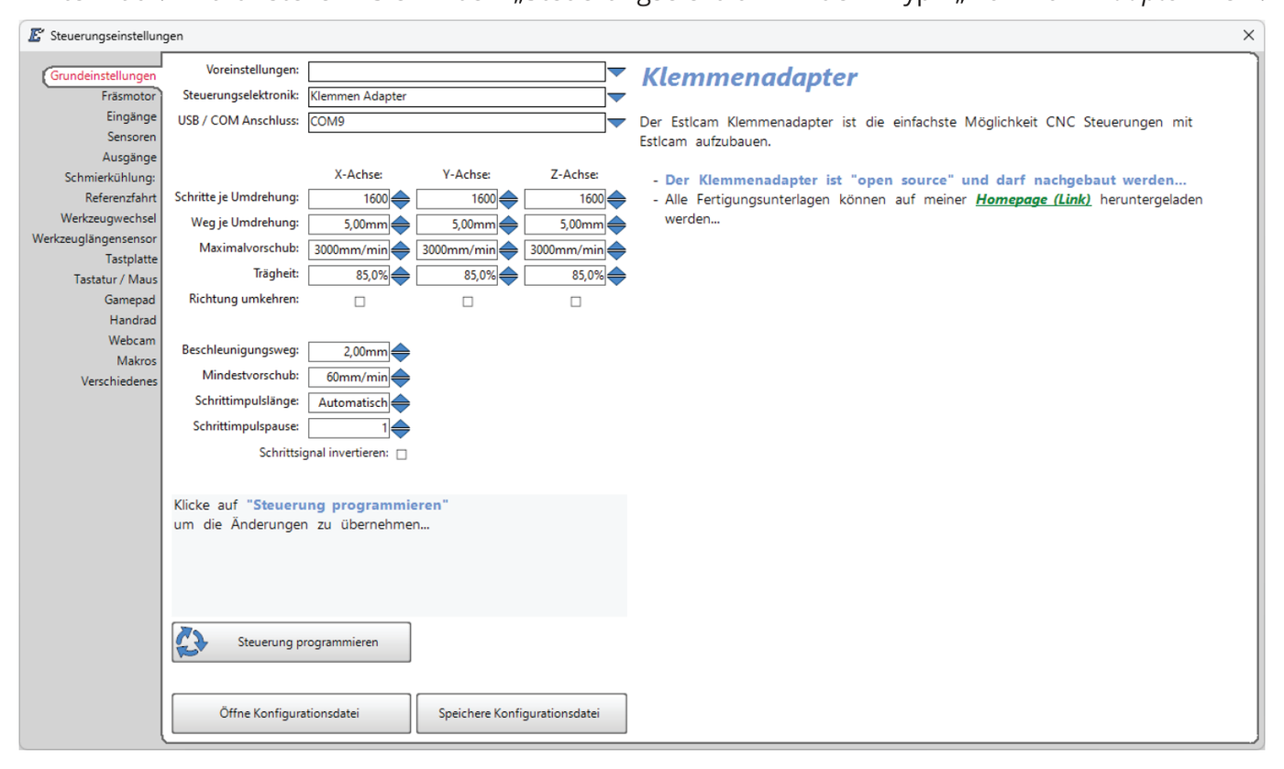
Task: Adjust Y-Achse Schritte je Umdrehung spinner
Action: [509, 199]
